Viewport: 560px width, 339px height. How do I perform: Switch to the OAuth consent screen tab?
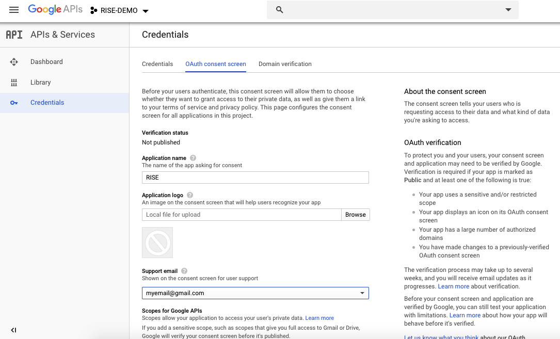(216, 64)
